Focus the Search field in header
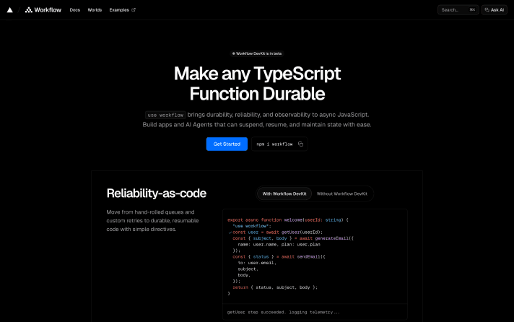Image resolution: width=514 pixels, height=322 pixels. click(458, 10)
